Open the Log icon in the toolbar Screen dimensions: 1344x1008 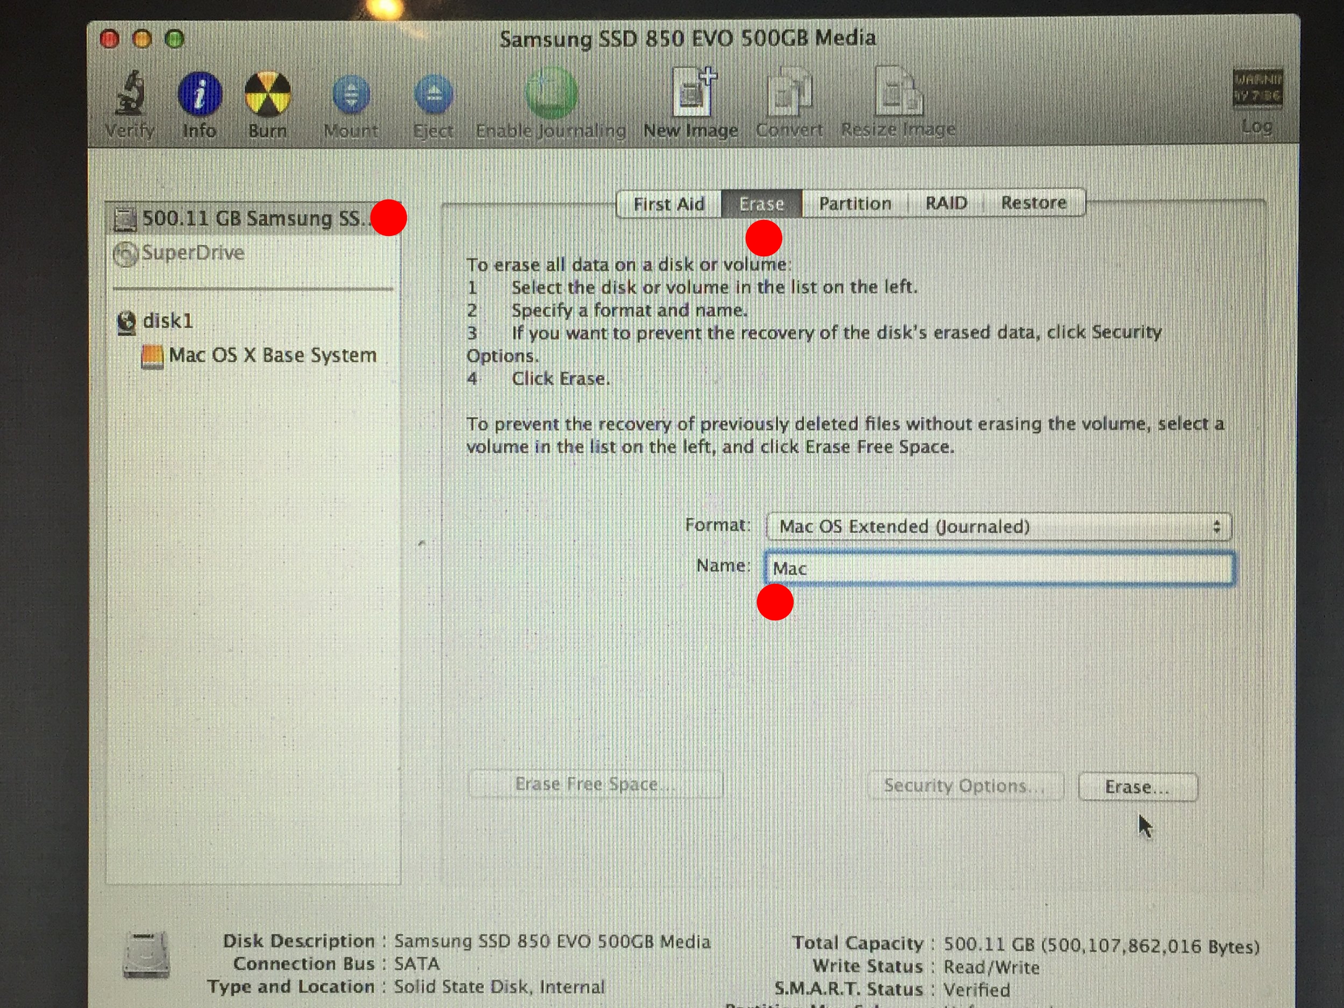(1257, 89)
